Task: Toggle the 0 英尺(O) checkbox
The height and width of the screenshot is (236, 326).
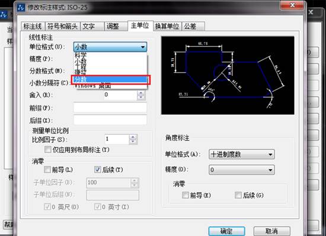Action: click(47, 207)
